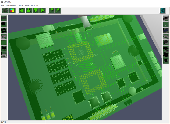Select the small black square chip in right panel
This screenshot has width=170, height=124.
pyautogui.click(x=166, y=61)
